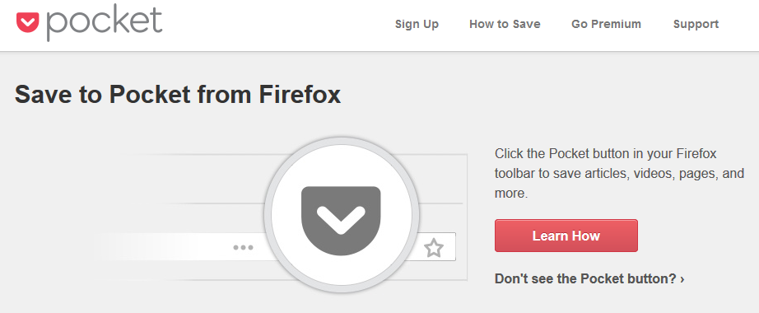Click the "Click the Pocket button in your Firefox" line
759x313 pixels.
tap(606, 154)
